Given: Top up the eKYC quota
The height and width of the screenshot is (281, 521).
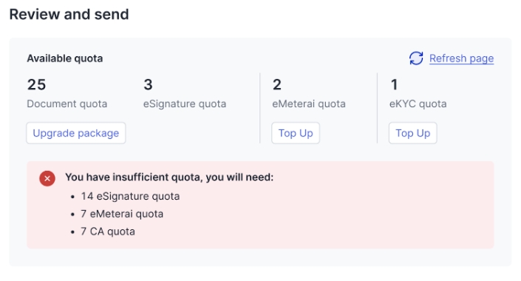Looking at the screenshot, I should [x=412, y=133].
